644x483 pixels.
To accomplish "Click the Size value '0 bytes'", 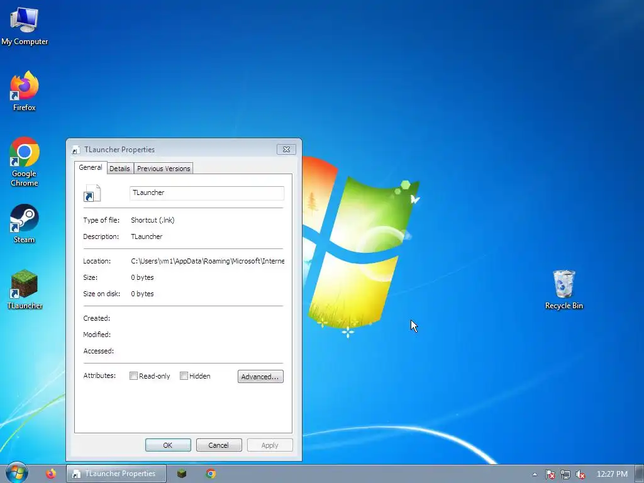I will pyautogui.click(x=142, y=277).
